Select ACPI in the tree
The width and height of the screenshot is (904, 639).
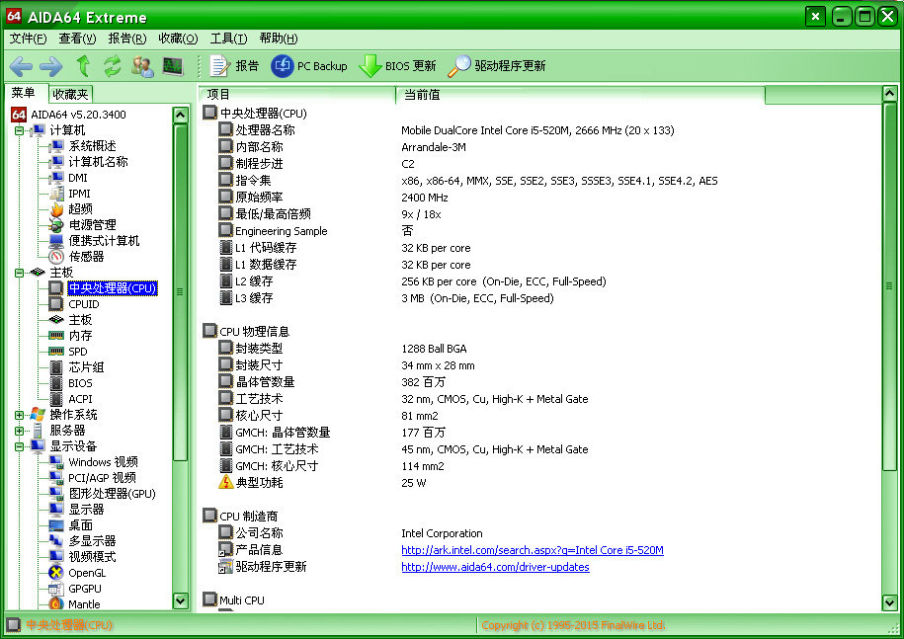[x=71, y=399]
